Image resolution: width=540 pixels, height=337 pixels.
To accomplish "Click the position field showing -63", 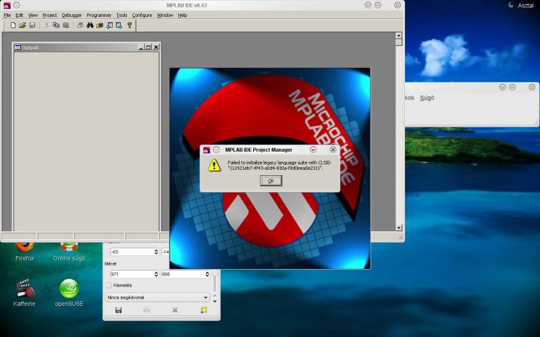I will [134, 252].
